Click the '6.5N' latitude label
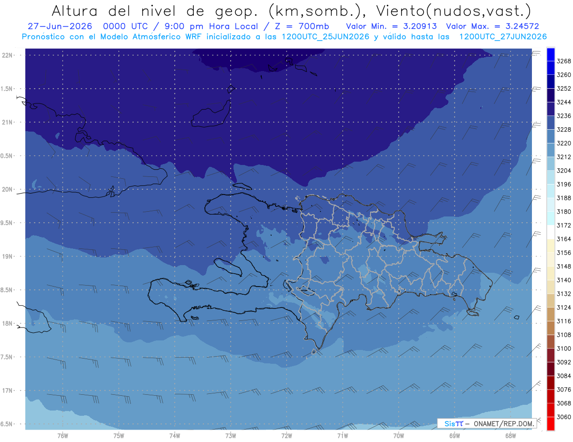 point(7,424)
